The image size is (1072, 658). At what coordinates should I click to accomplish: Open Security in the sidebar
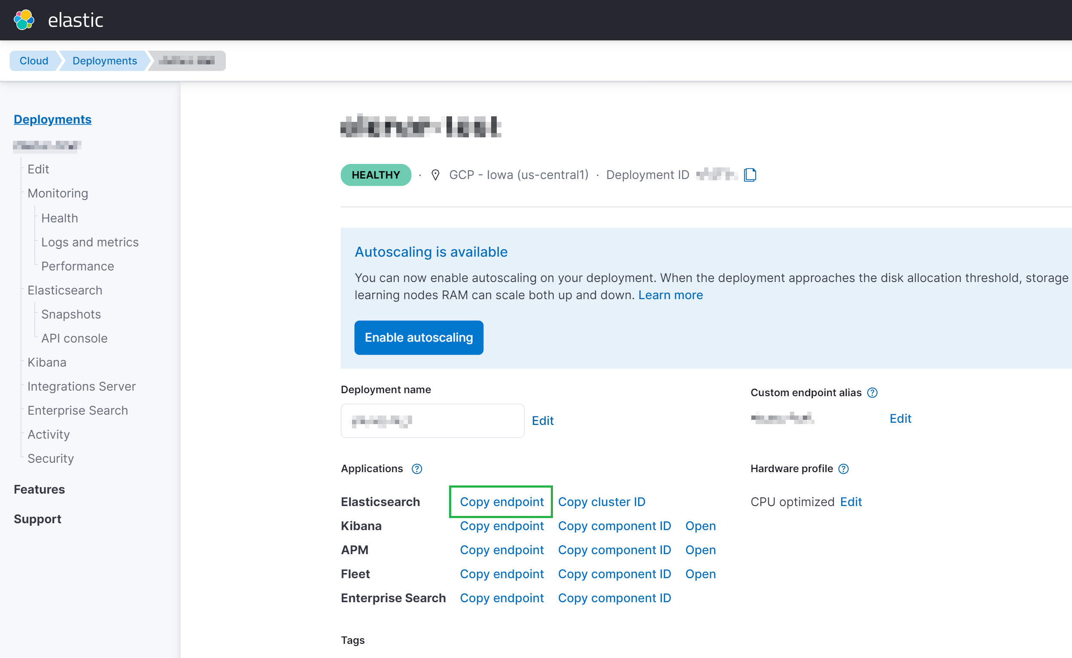pos(51,459)
